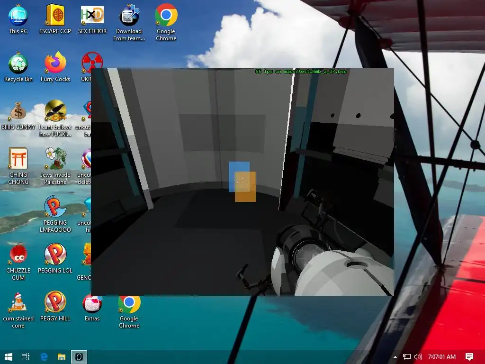Click the 7:07:01 AM taskbar clock
Image resolution: width=485 pixels, height=364 pixels.
(442, 357)
